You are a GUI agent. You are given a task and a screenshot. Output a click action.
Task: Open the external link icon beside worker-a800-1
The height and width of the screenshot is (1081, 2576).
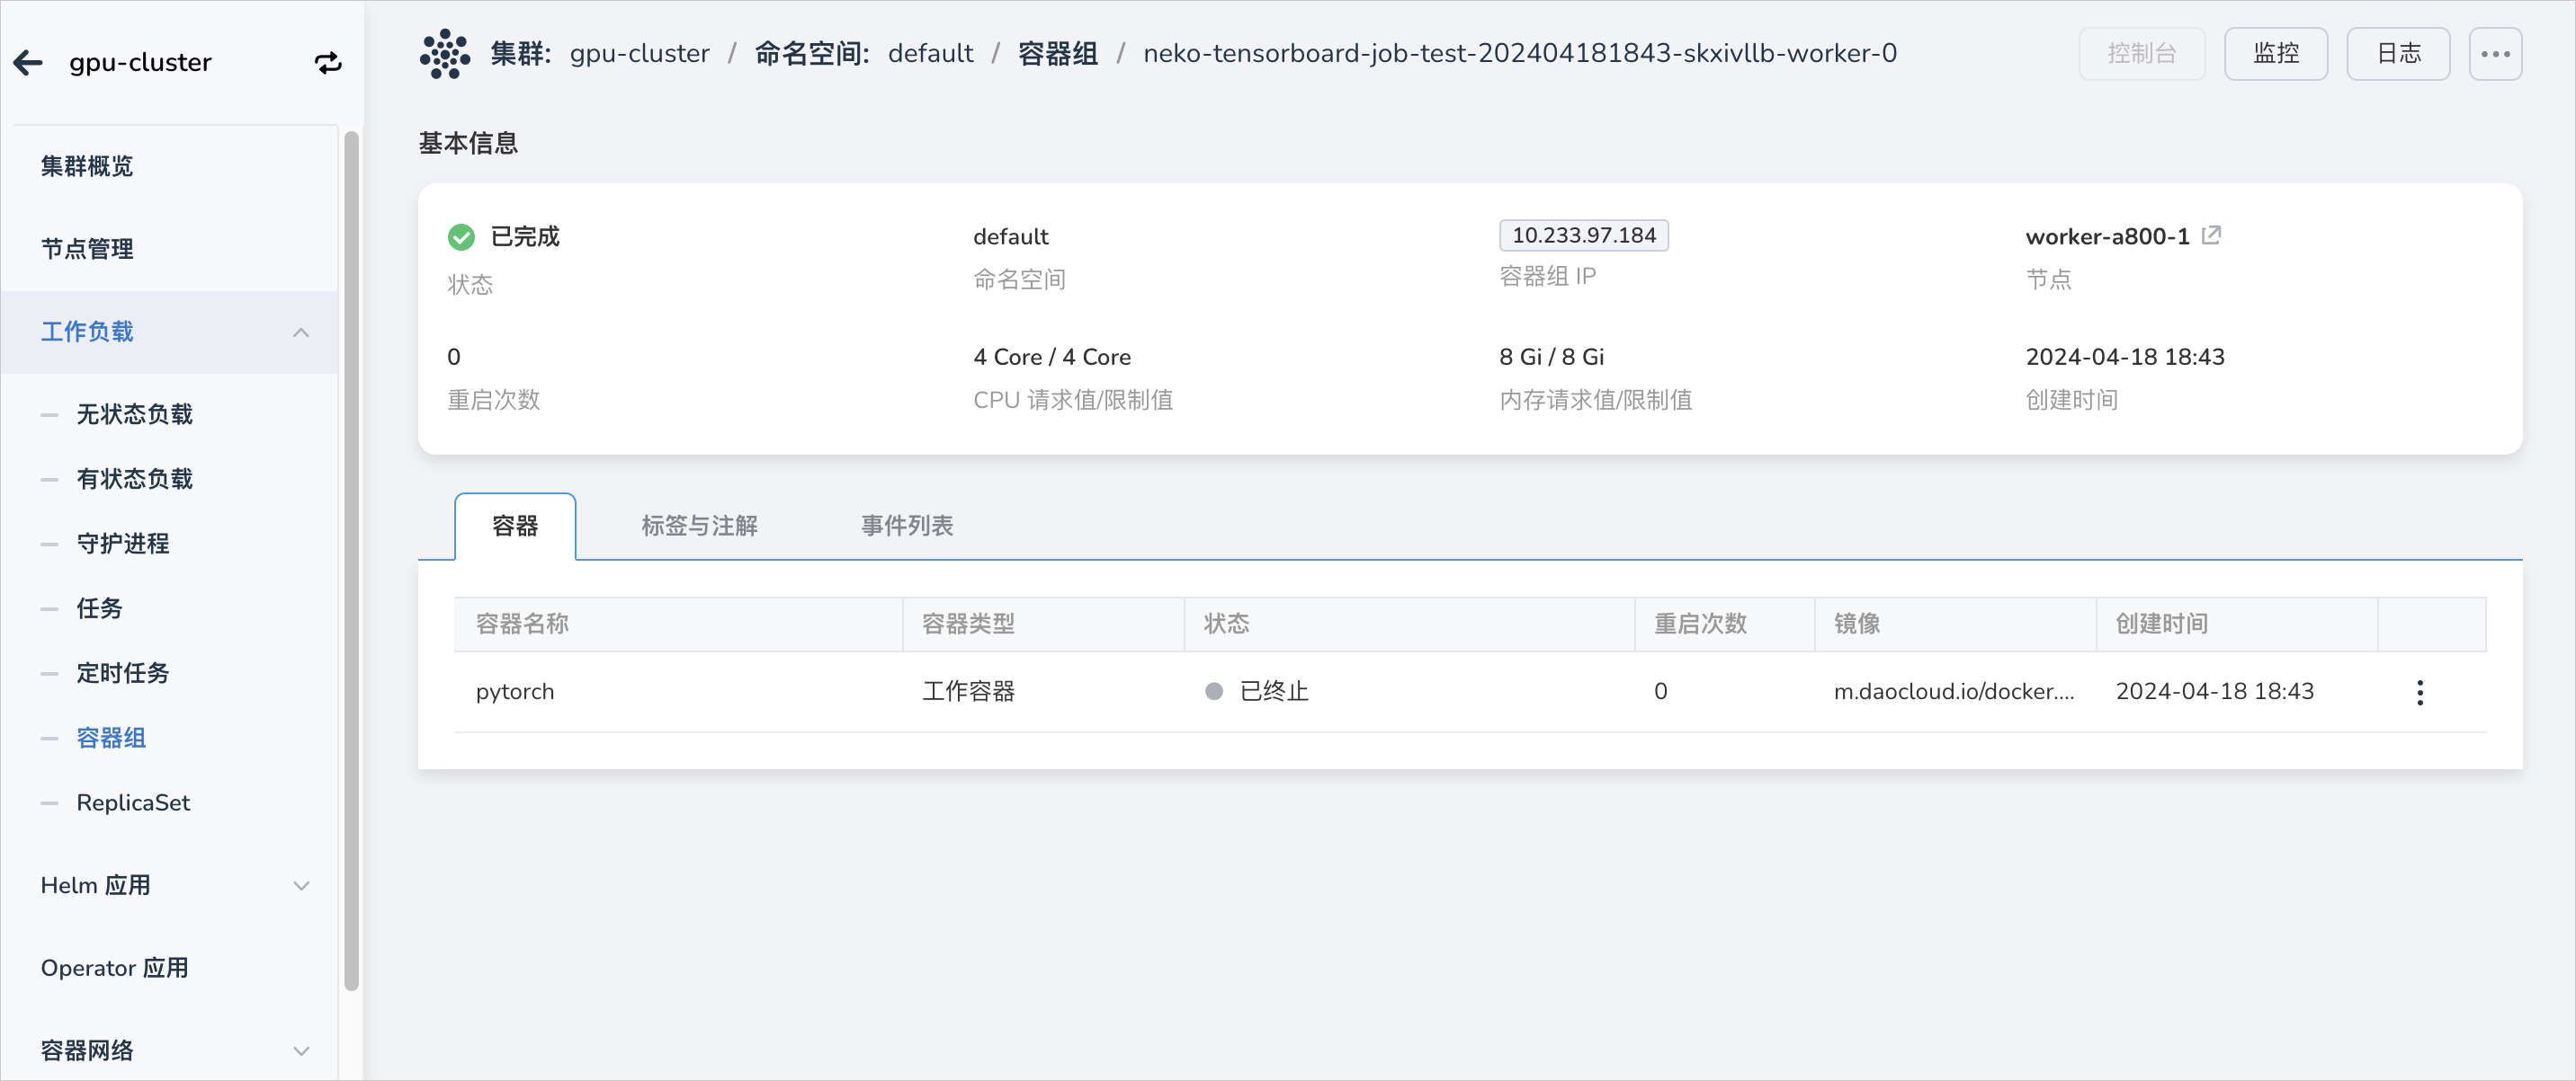pyautogui.click(x=2211, y=235)
